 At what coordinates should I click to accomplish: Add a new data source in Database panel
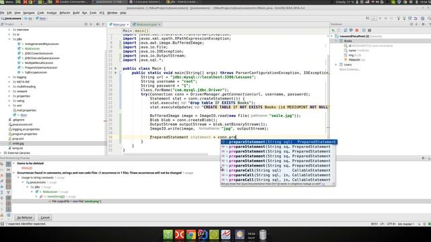click(333, 30)
